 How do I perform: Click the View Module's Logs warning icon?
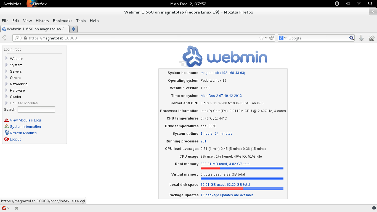tap(6, 120)
